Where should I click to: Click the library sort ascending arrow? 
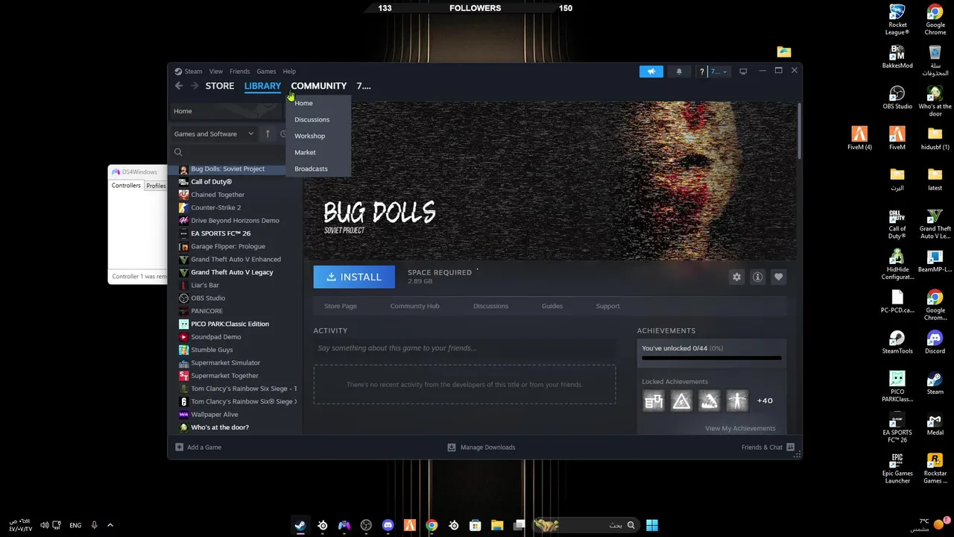point(268,134)
